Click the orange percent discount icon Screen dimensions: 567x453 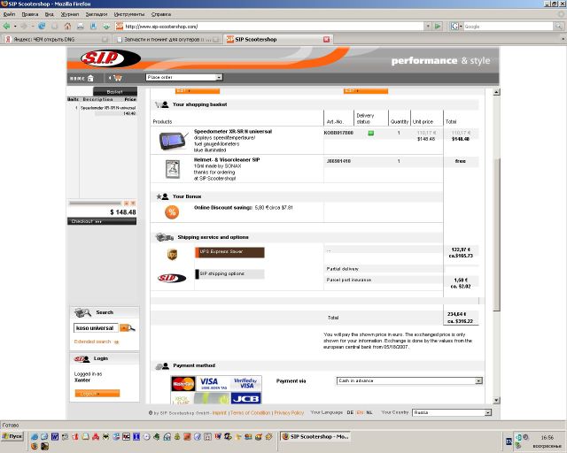(x=172, y=212)
